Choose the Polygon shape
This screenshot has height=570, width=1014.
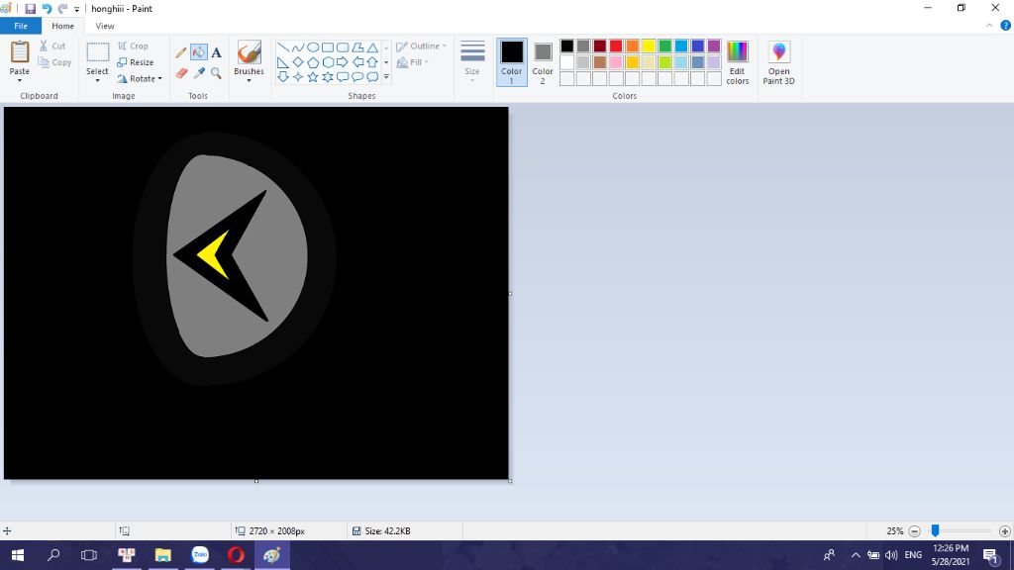point(357,47)
